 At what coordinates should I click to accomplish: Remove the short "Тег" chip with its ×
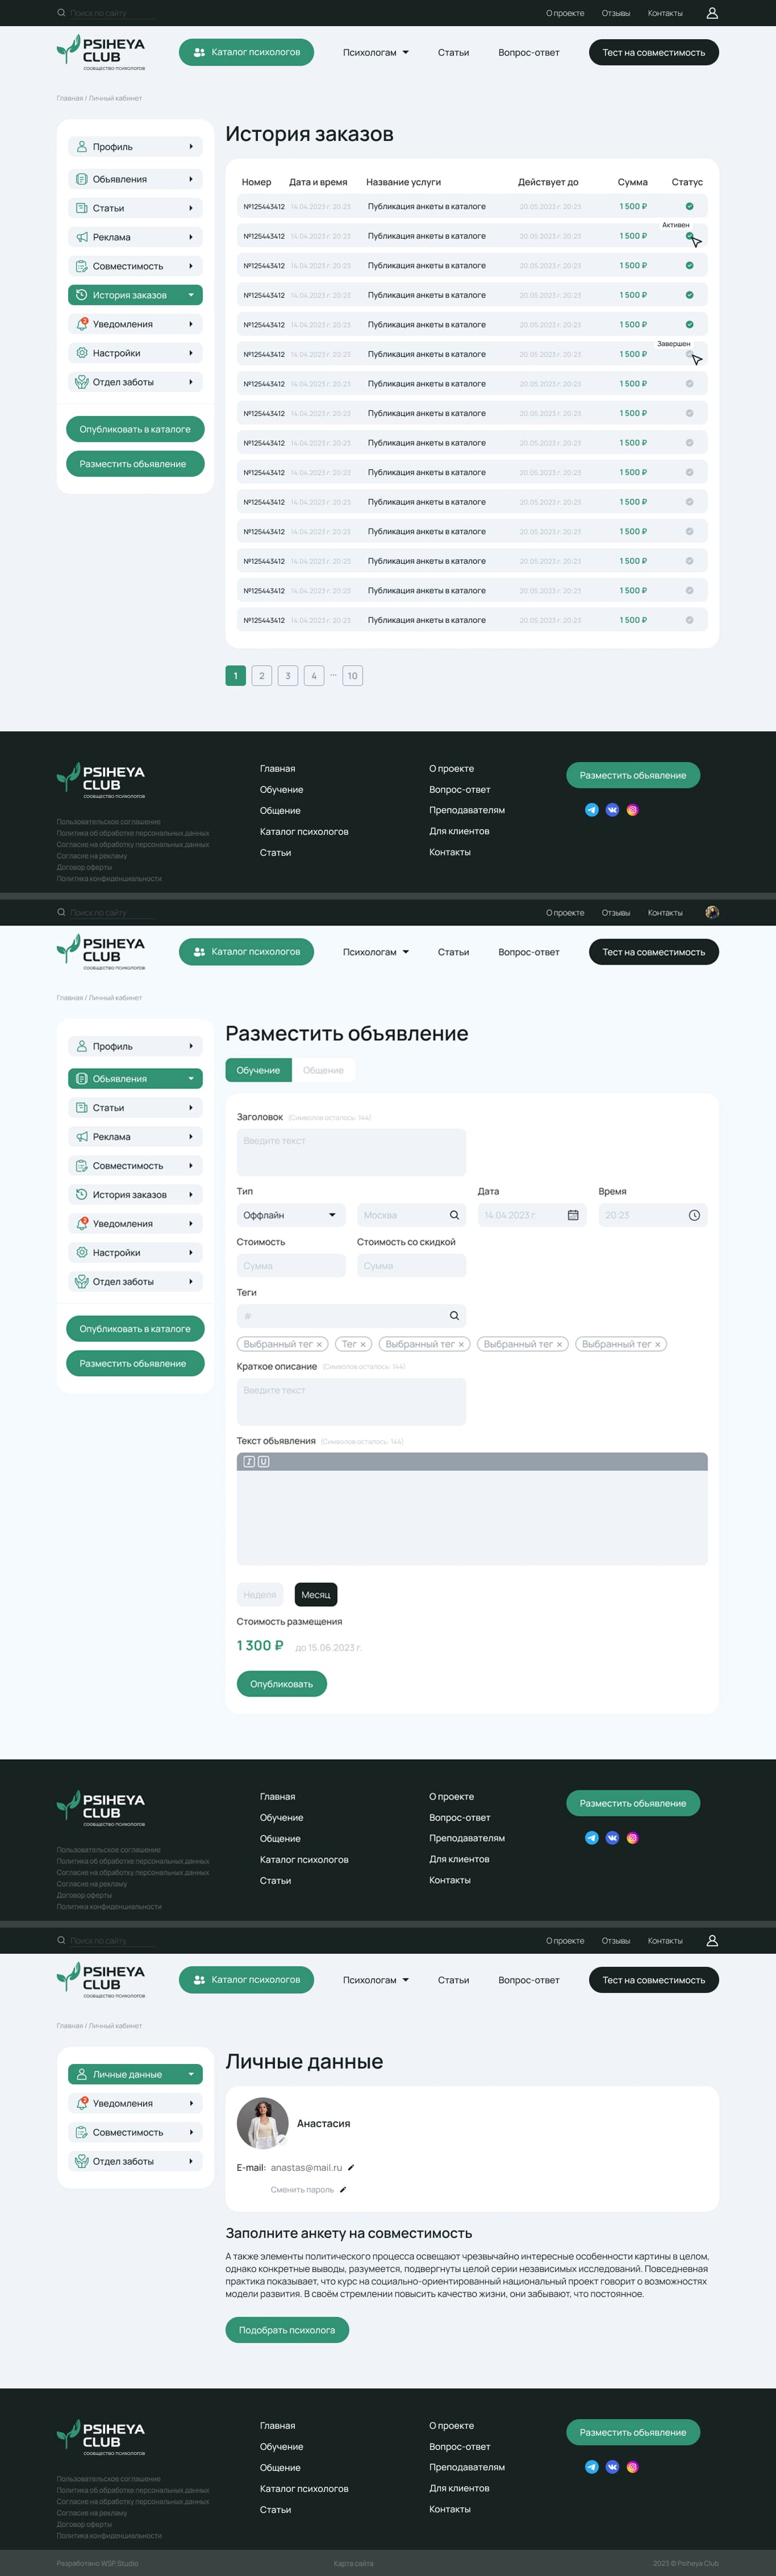[x=363, y=1344]
